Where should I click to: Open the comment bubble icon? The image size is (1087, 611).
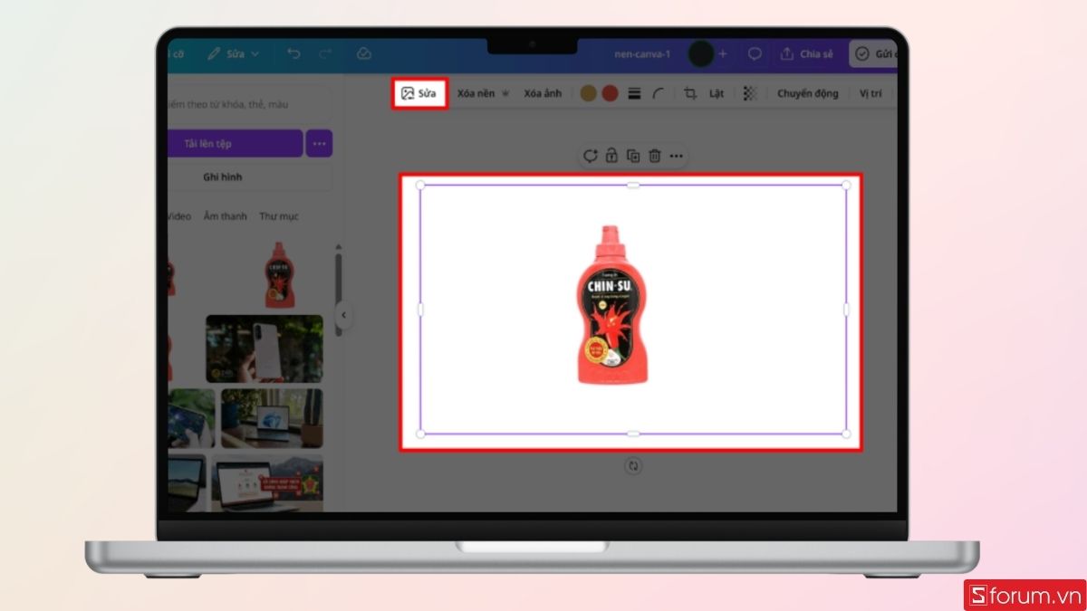(x=754, y=54)
